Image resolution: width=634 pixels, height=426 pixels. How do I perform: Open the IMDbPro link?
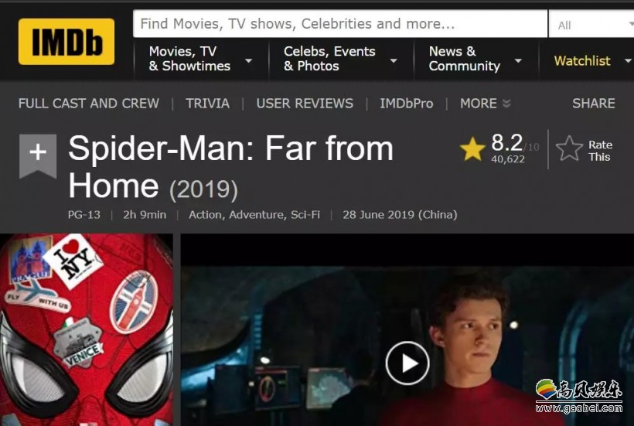click(407, 104)
